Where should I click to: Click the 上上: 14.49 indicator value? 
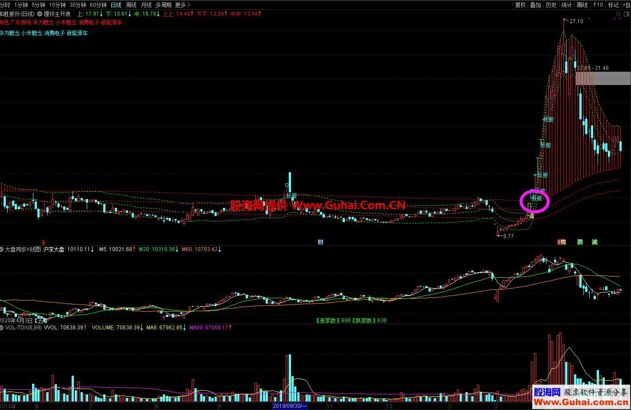[x=178, y=14]
